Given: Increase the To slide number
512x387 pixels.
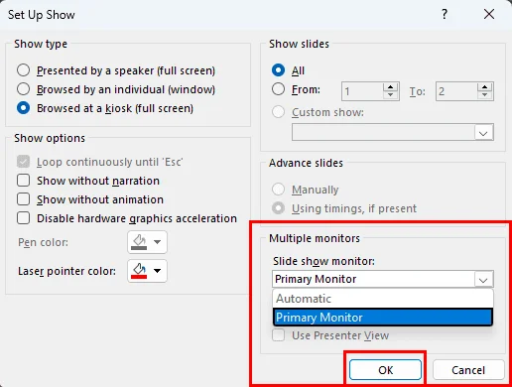Looking at the screenshot, I should click(485, 87).
